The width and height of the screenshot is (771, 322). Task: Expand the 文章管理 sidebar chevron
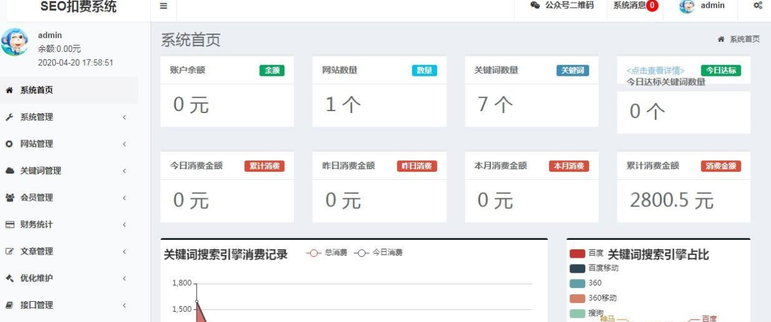pyautogui.click(x=124, y=252)
